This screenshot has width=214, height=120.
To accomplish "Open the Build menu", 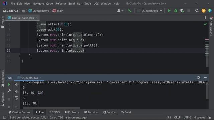I will click(71, 4).
